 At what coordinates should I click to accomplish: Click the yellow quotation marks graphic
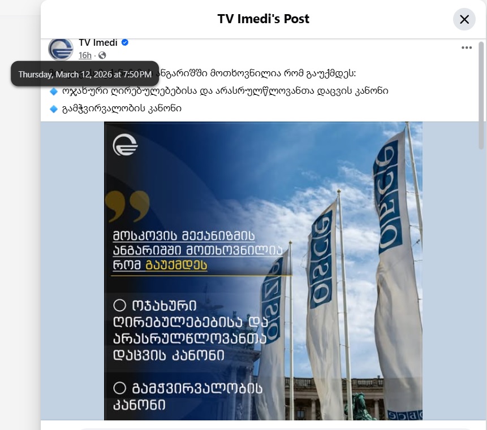pyautogui.click(x=127, y=206)
